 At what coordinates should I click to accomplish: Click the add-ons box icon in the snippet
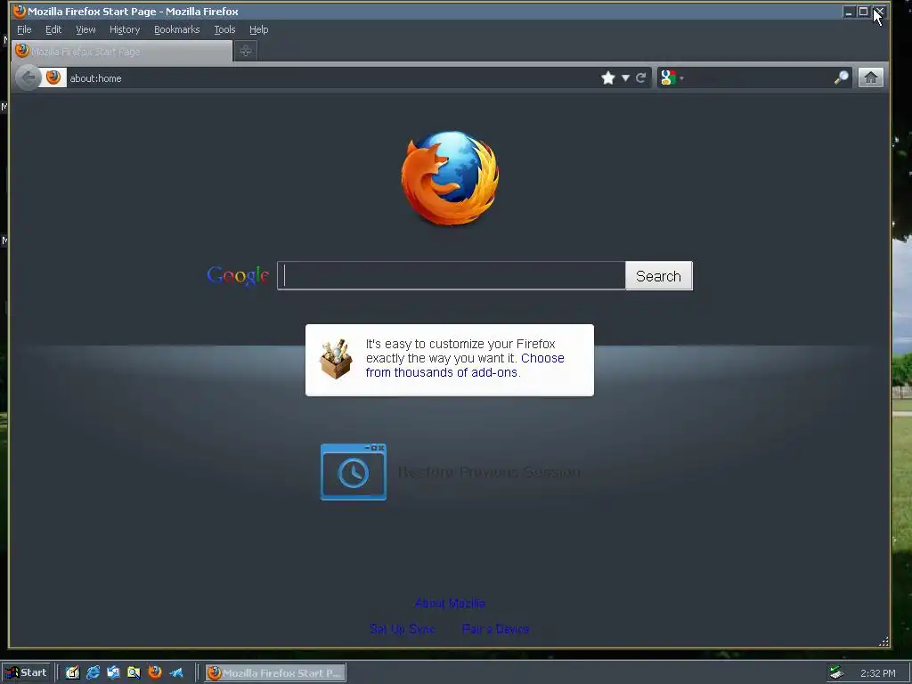336,359
